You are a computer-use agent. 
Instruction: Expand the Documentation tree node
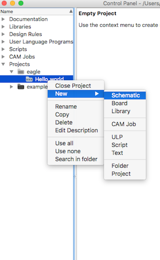pyautogui.click(x=3, y=19)
